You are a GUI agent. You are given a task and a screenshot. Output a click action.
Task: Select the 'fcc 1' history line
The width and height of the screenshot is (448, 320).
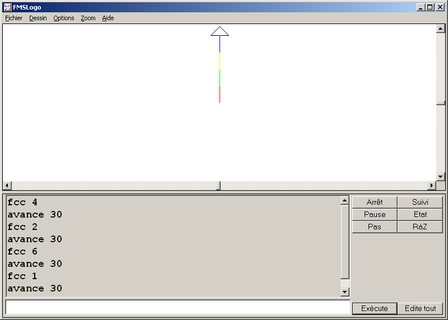(22, 276)
